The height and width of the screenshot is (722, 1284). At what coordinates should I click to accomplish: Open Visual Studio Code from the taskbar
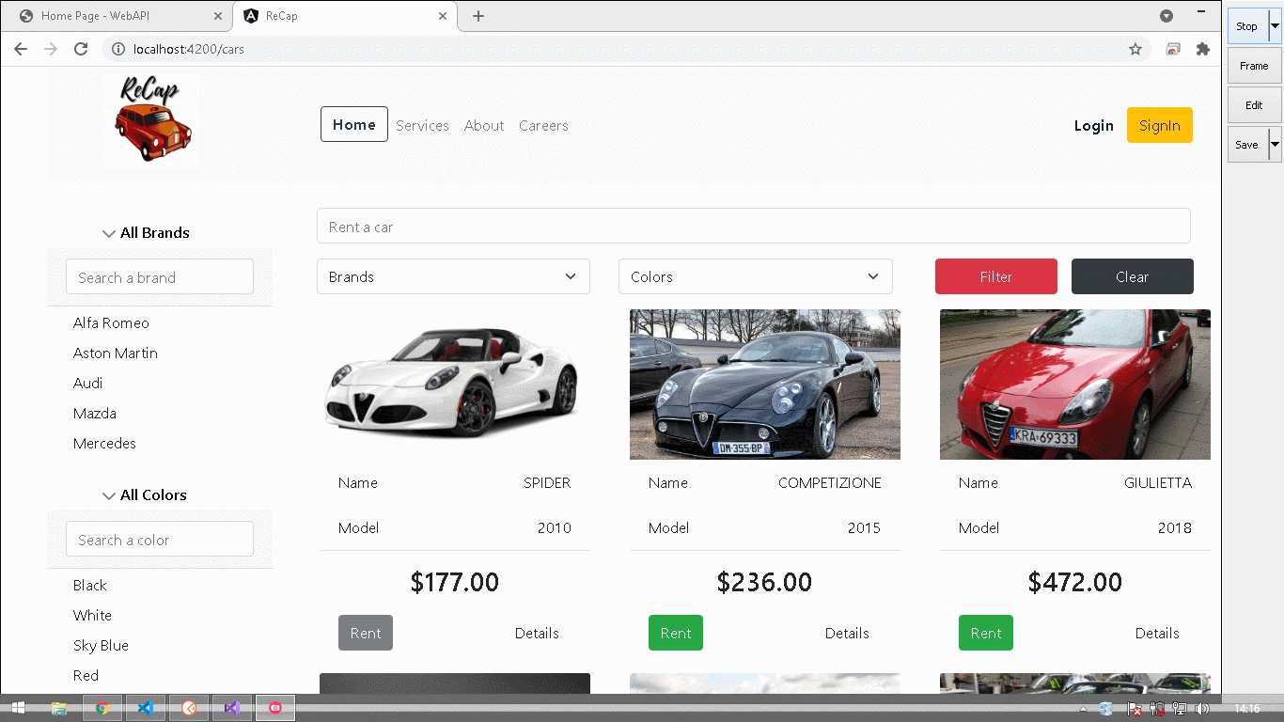[146, 708]
